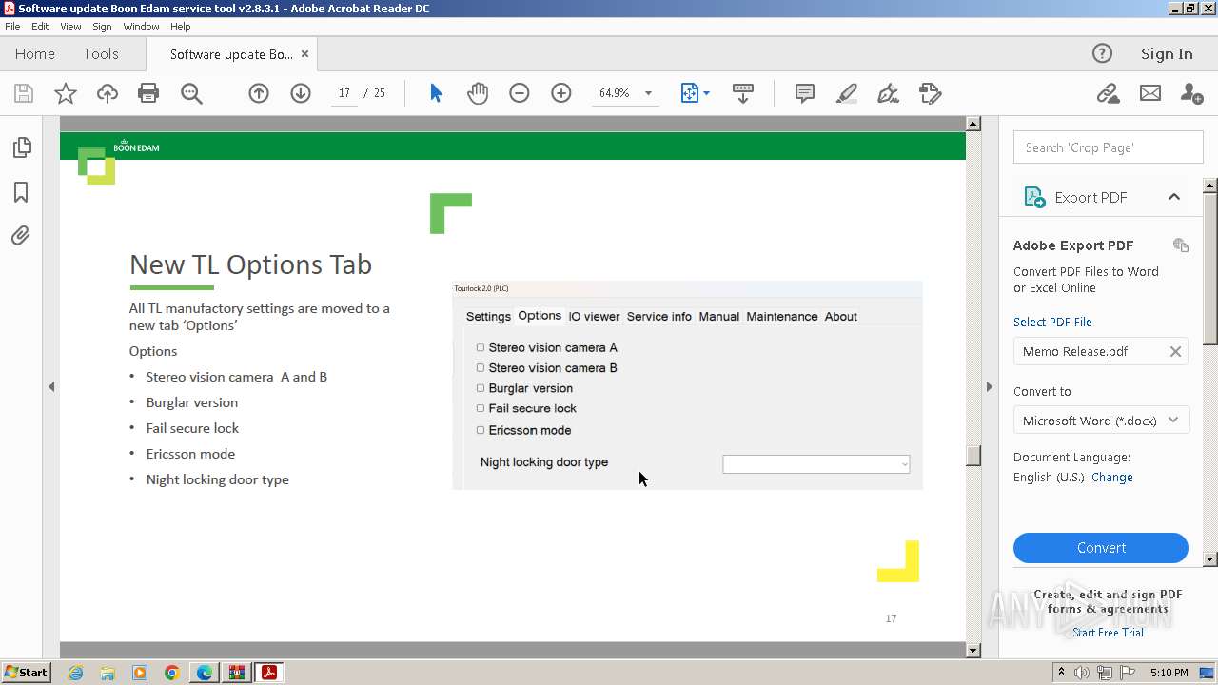Click the document scrollbar's up arrow
Viewport: 1218px width, 685px height.
coord(972,124)
